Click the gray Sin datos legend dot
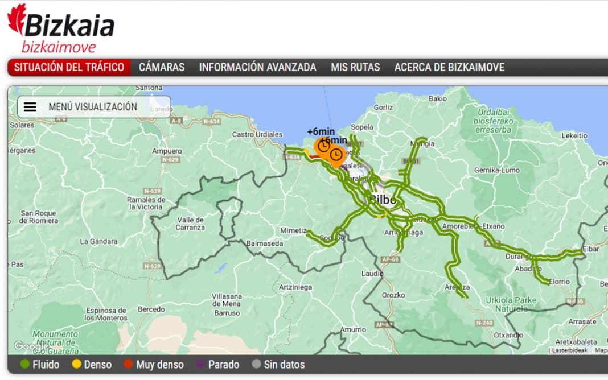Viewport: 608px width, 380px height. (x=256, y=364)
